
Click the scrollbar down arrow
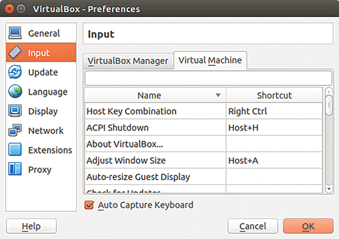[x=329, y=189]
